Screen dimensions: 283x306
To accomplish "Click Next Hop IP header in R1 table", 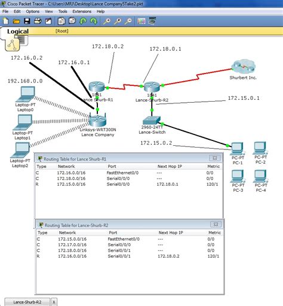I will [x=170, y=166].
